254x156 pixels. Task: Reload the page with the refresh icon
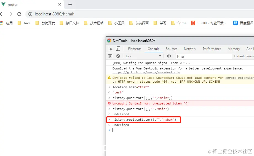point(19,14)
